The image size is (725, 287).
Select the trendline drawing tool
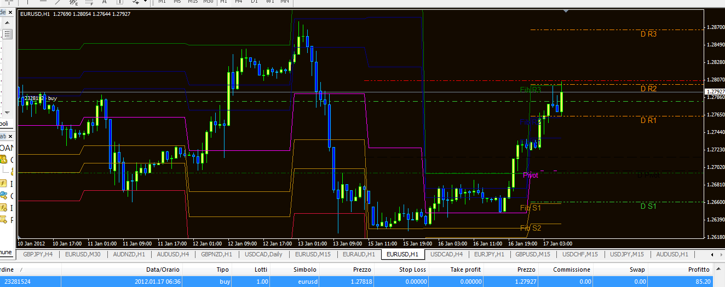coord(58,2)
